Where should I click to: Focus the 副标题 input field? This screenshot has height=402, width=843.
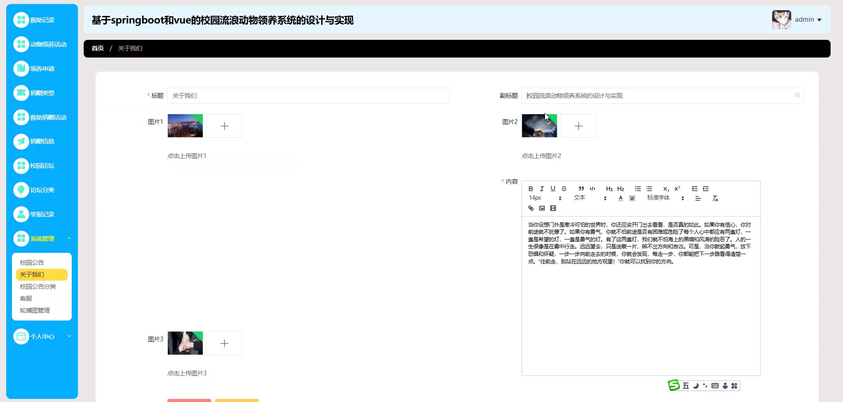[662, 96]
